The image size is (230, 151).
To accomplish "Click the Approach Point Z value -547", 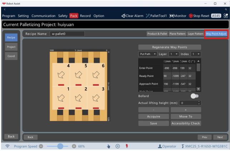I will [183, 84].
